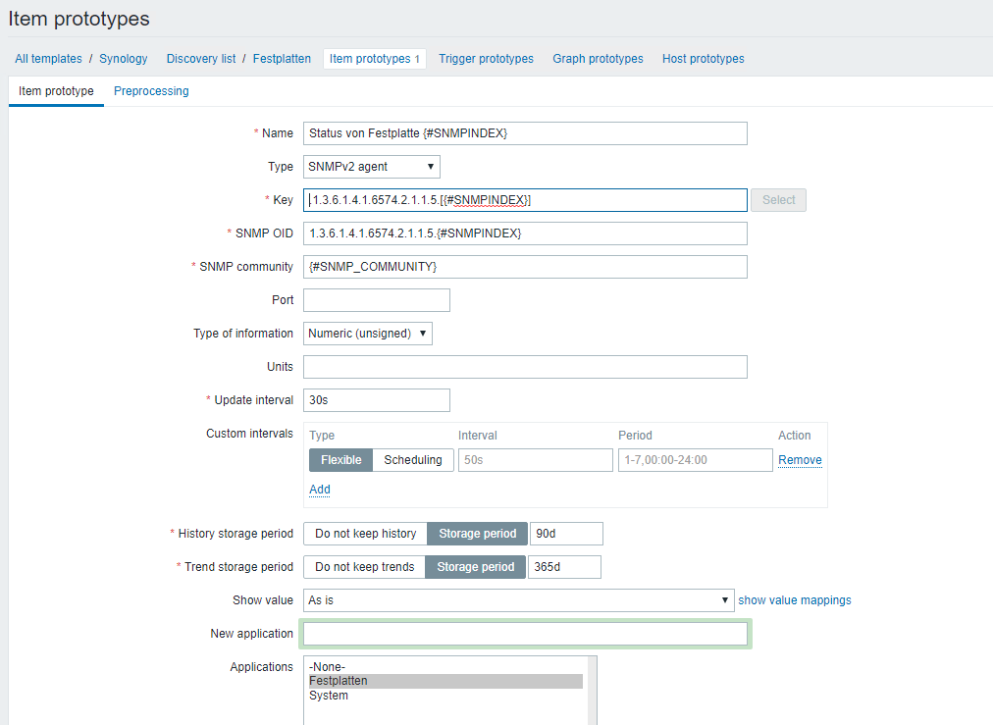
Task: Choose Do not keep history
Action: [365, 534]
